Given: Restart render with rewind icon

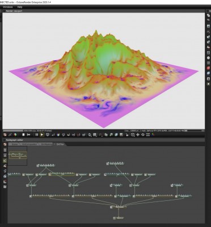Looking at the screenshot, I should (28, 134).
